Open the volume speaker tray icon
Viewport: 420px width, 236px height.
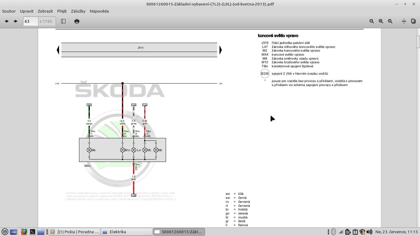pos(369,232)
